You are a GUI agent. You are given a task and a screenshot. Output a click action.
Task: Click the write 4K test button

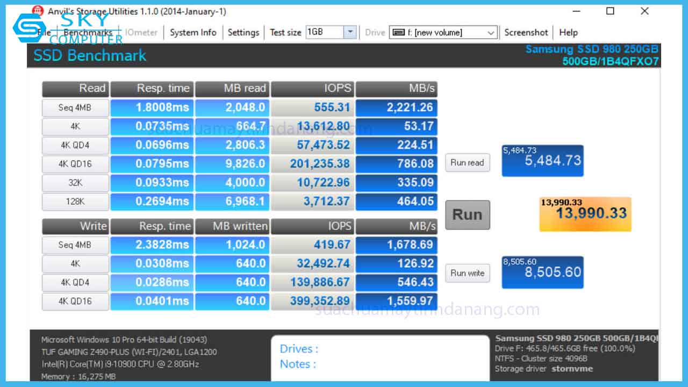tap(75, 264)
